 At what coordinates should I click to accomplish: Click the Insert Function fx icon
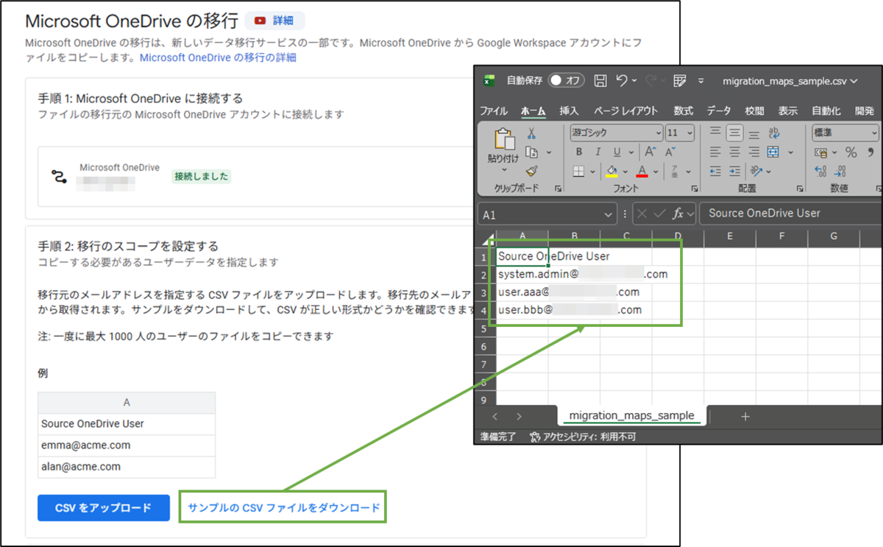click(679, 213)
